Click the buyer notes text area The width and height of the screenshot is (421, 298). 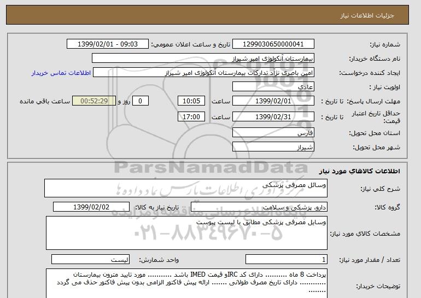click(186, 283)
